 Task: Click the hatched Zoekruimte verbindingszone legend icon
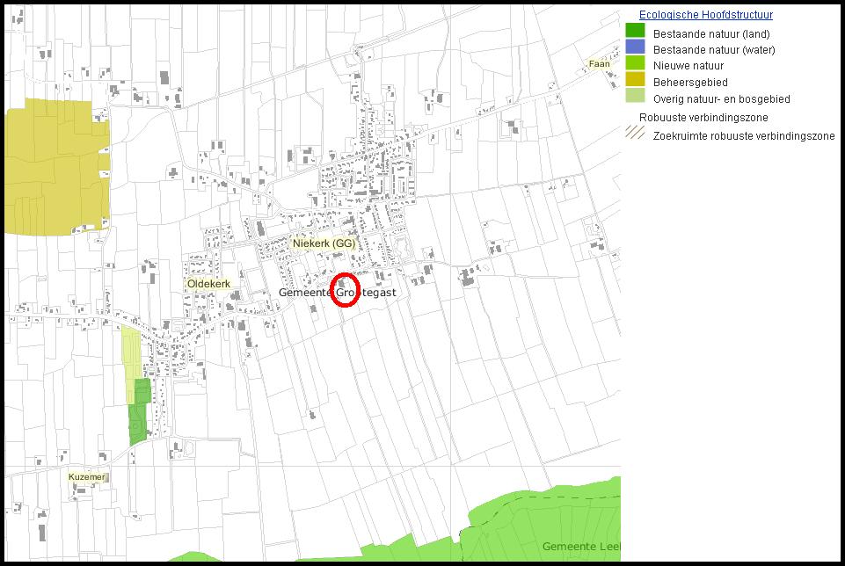[635, 134]
